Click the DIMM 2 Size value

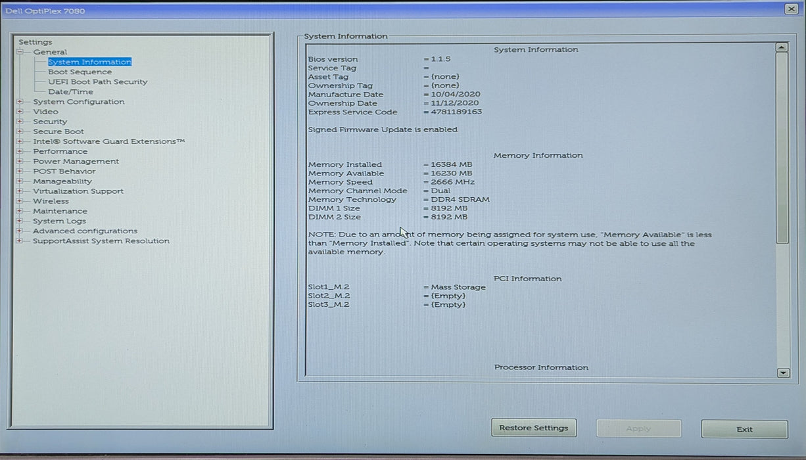449,217
